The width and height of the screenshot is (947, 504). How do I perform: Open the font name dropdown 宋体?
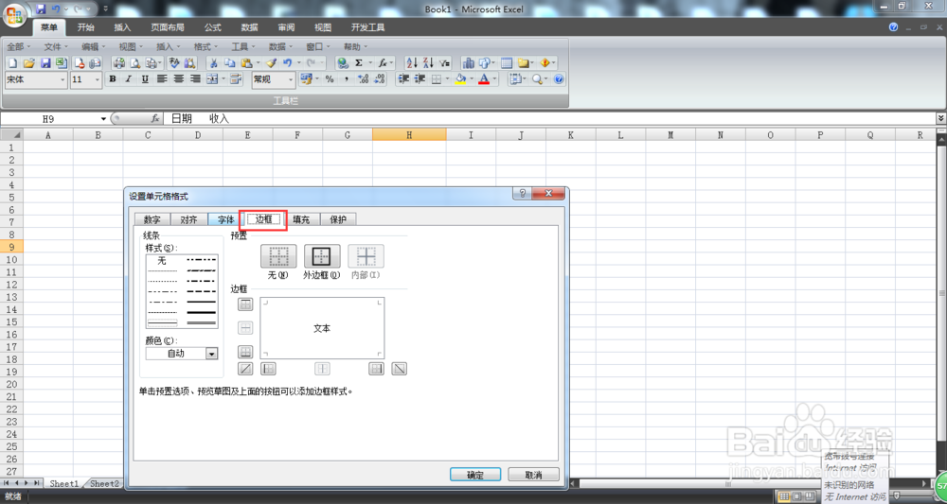[36, 79]
